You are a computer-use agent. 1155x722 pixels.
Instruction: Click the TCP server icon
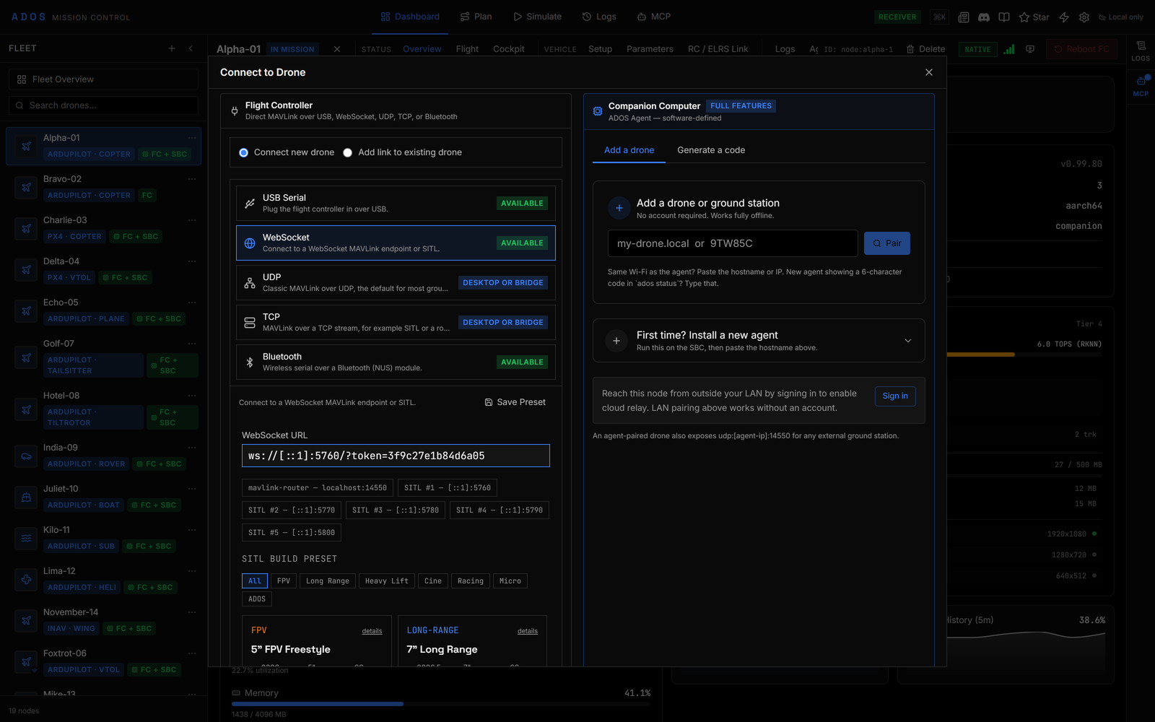coord(250,323)
